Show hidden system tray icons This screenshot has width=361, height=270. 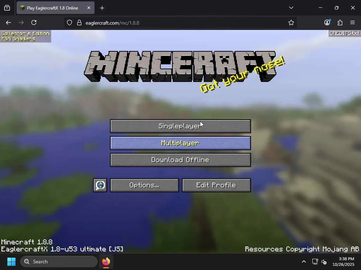point(304,262)
